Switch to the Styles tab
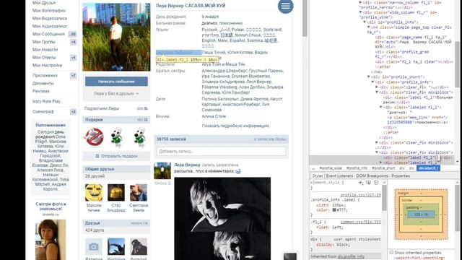 pyautogui.click(x=318, y=175)
